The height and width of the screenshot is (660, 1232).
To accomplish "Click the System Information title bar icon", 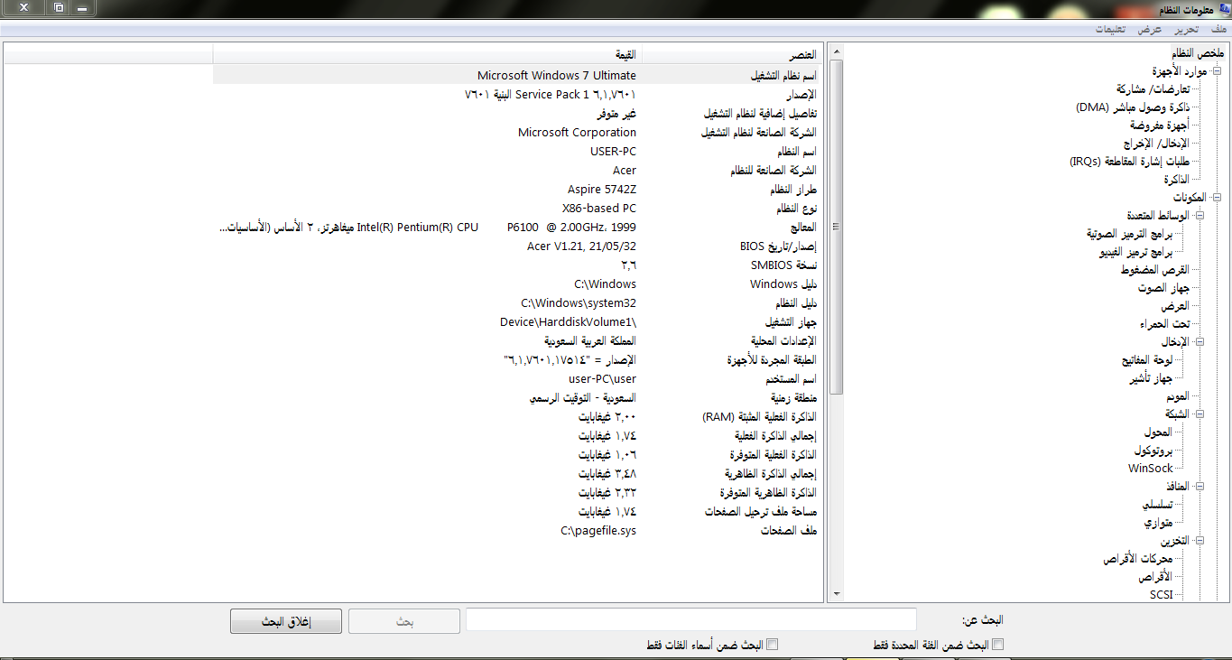I will (1223, 8).
